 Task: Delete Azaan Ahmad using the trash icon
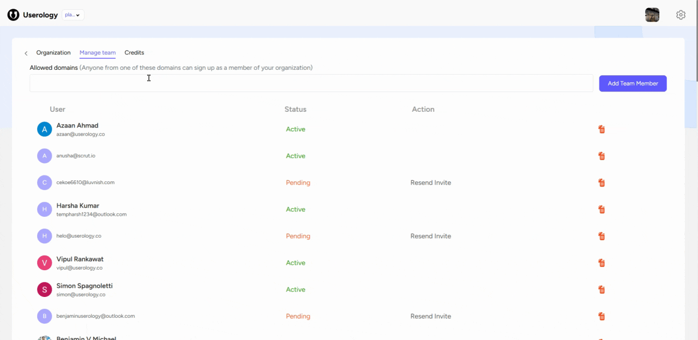tap(601, 129)
